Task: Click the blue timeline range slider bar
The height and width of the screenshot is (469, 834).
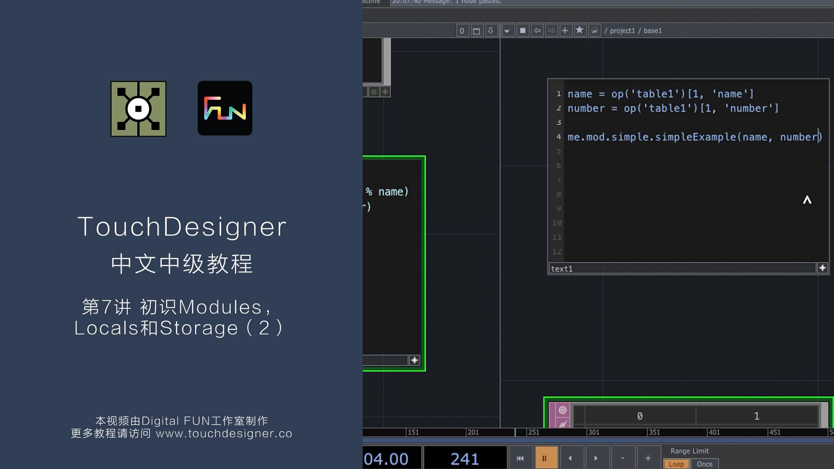Action: click(x=598, y=440)
